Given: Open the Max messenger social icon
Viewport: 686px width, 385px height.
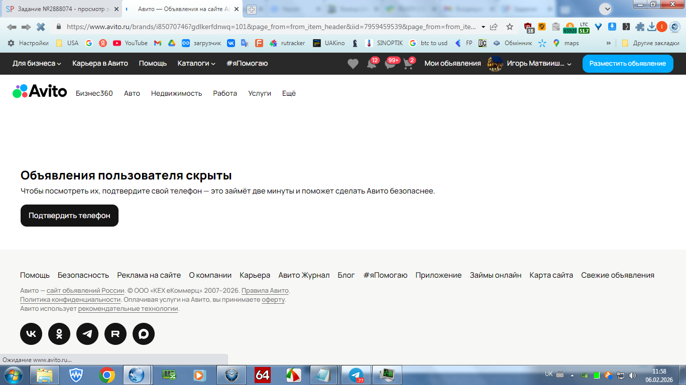Looking at the screenshot, I should (144, 334).
